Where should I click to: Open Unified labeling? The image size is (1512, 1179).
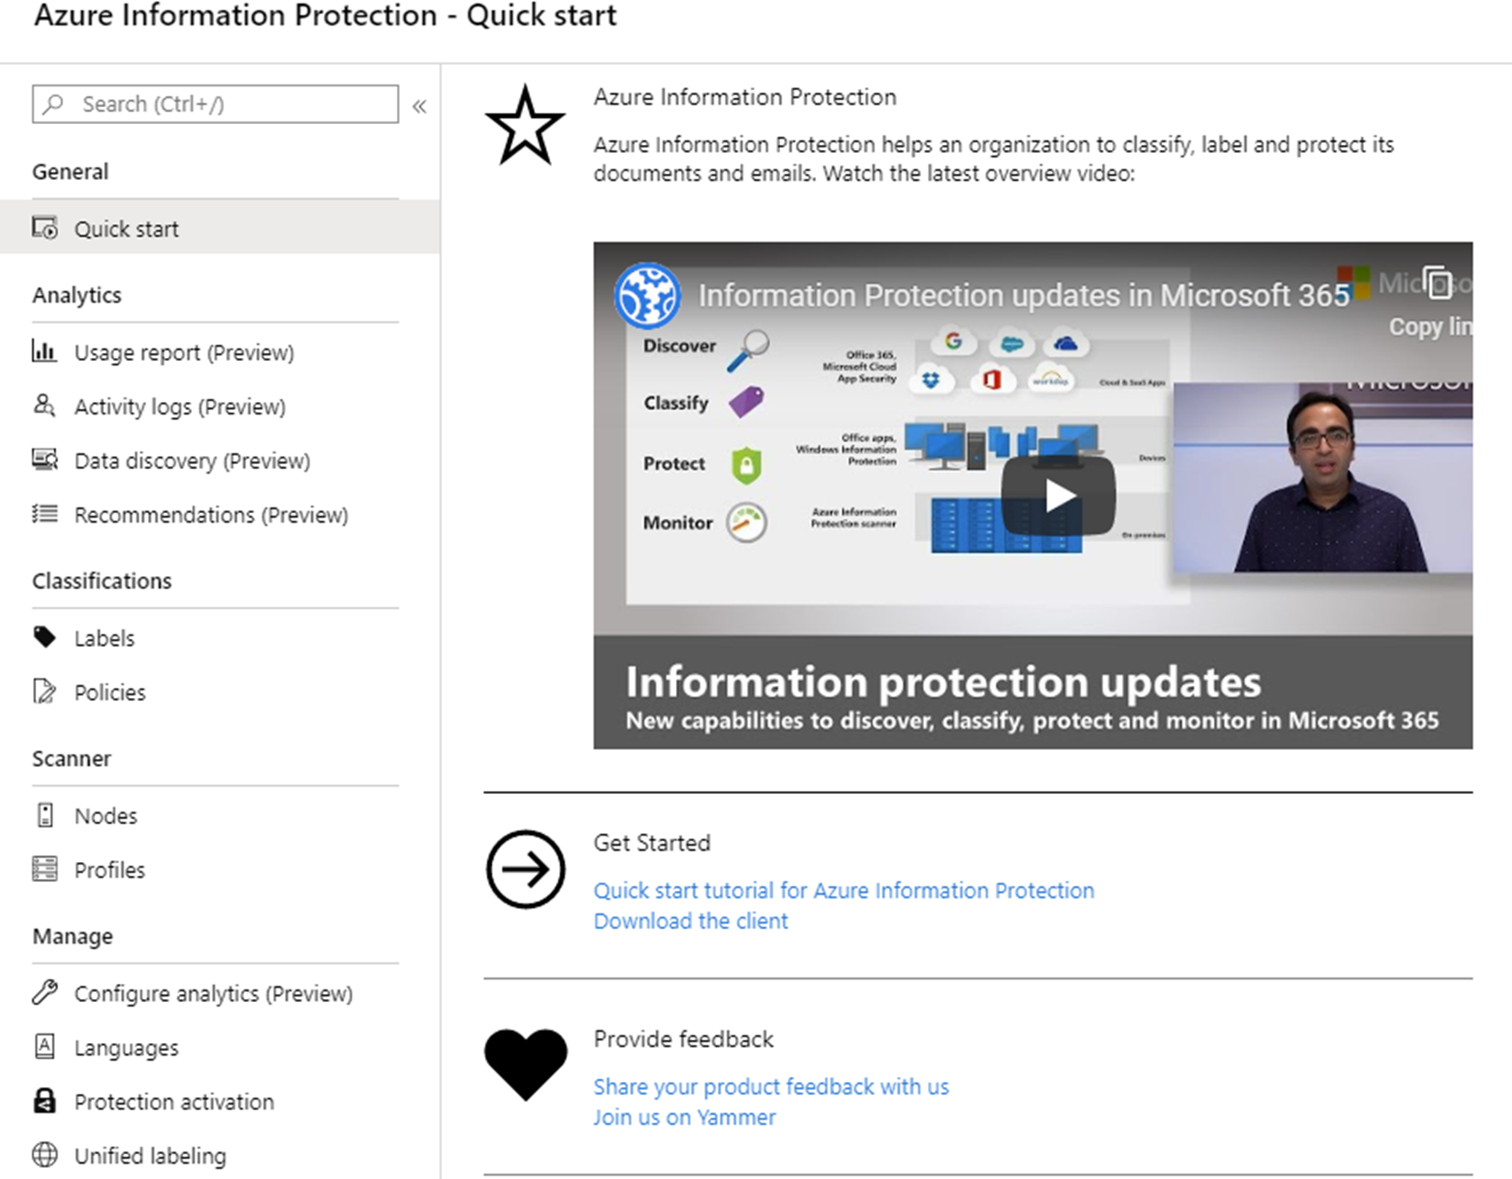[150, 1156]
